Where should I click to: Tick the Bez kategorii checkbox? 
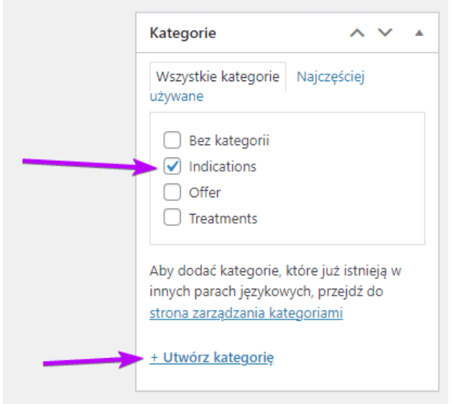[x=171, y=141]
